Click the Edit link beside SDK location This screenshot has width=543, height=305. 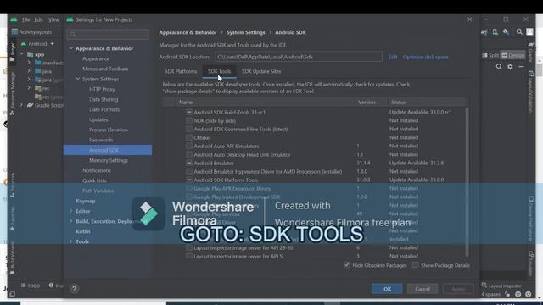pos(393,57)
